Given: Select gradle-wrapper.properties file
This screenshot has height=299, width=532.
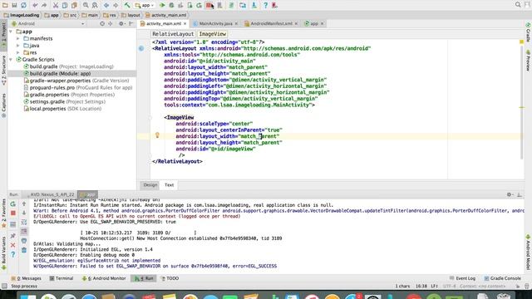Looking at the screenshot, I should pos(76,81).
